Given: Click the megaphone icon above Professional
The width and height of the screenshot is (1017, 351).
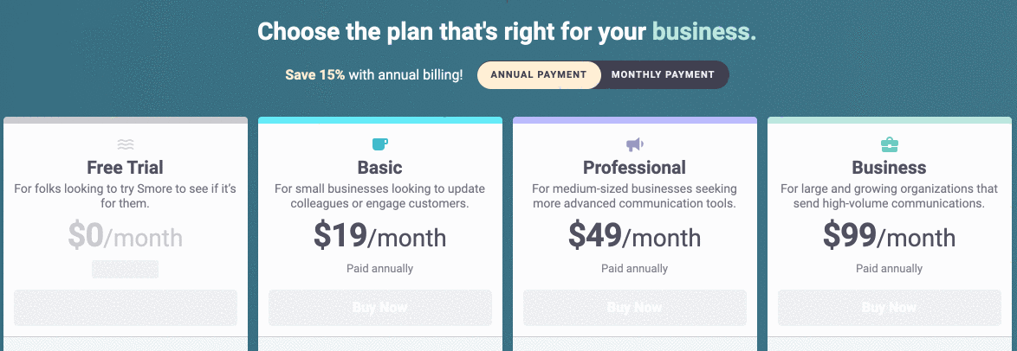Looking at the screenshot, I should click(635, 144).
